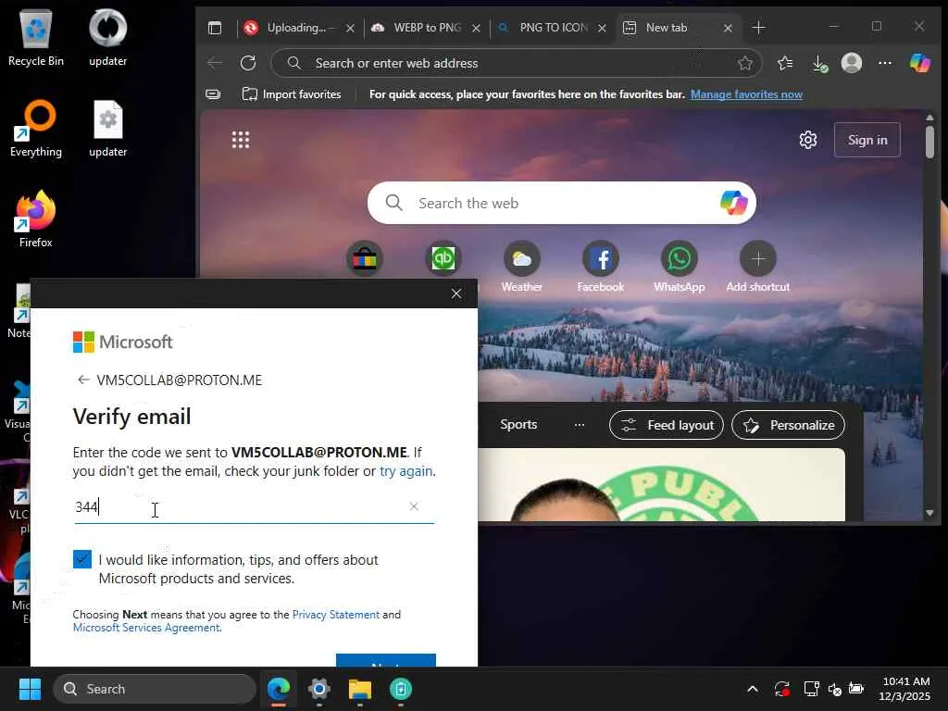Open File Explorer from taskbar
This screenshot has height=711, width=948.
click(x=360, y=689)
